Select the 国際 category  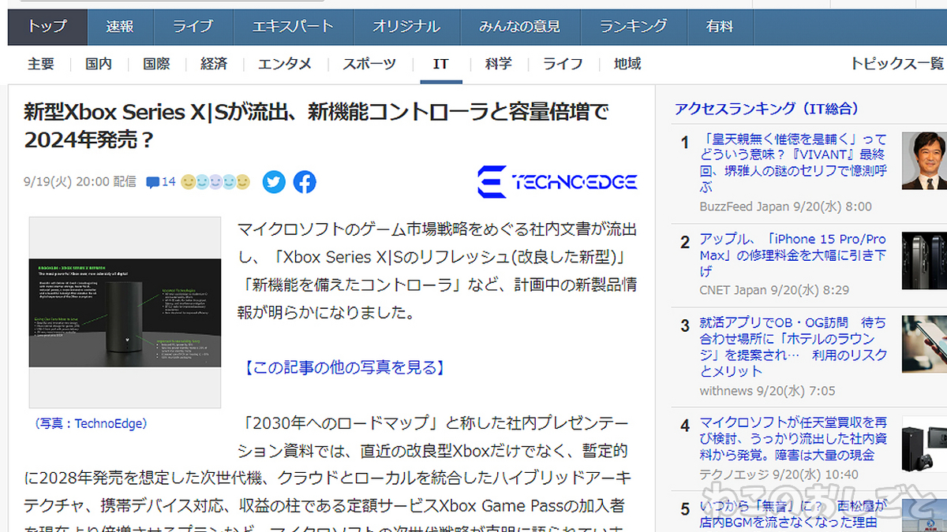pyautogui.click(x=156, y=64)
